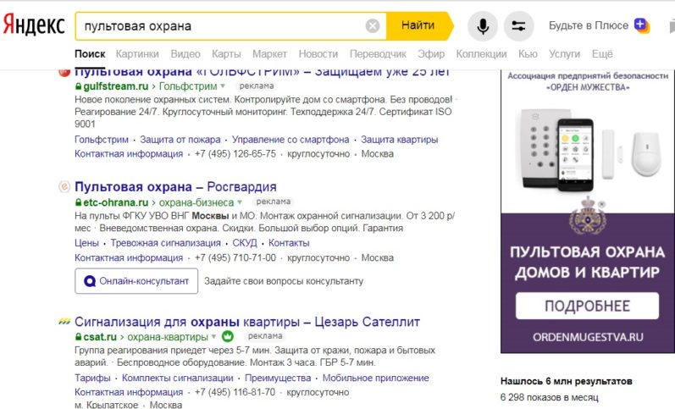This screenshot has height=409, width=675.
Task: Open the Мобильное приложение sitelink
Action: pos(375,378)
